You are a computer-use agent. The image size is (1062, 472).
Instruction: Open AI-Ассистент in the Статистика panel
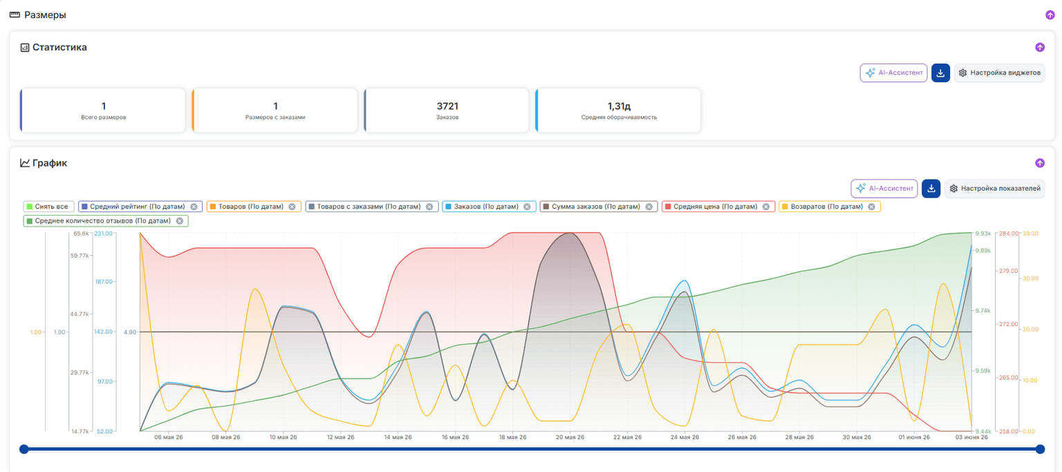[893, 73]
